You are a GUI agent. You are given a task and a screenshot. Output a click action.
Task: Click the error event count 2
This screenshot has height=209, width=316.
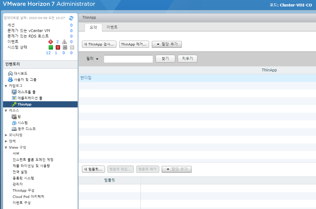click(x=57, y=42)
